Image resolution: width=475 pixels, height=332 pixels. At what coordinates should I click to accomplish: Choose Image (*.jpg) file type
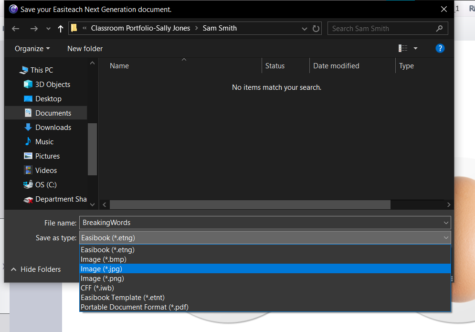point(265,268)
